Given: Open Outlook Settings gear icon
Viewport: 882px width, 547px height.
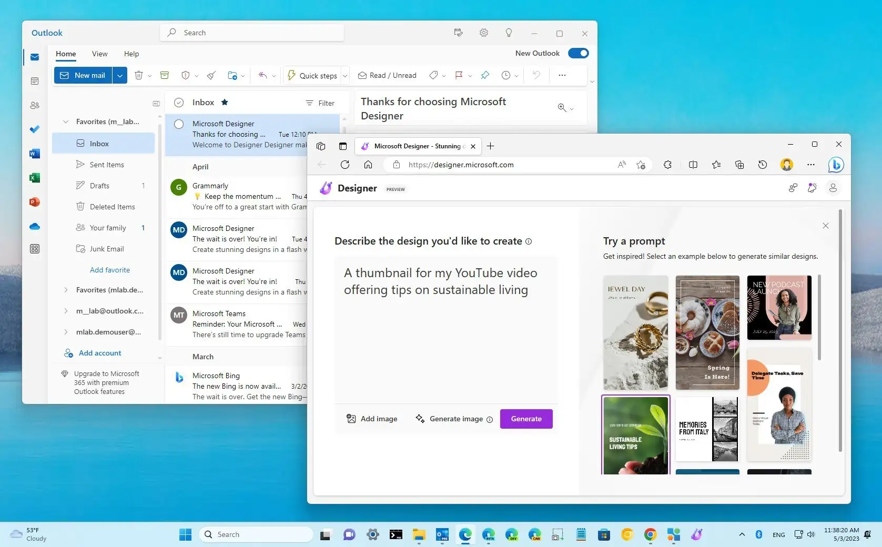Looking at the screenshot, I should [x=484, y=33].
